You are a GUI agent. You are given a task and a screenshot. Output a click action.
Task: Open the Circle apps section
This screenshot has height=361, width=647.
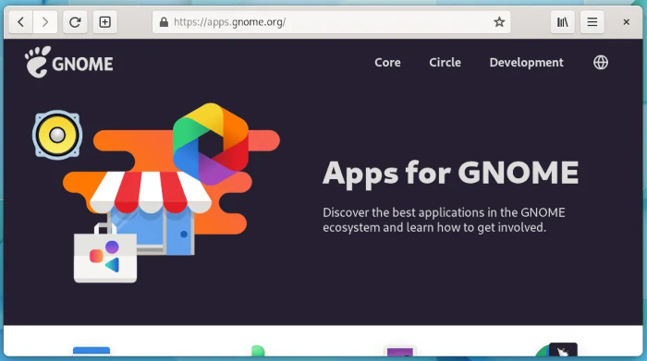445,62
